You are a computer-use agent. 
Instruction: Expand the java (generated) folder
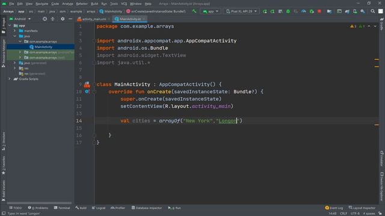pos(14,63)
